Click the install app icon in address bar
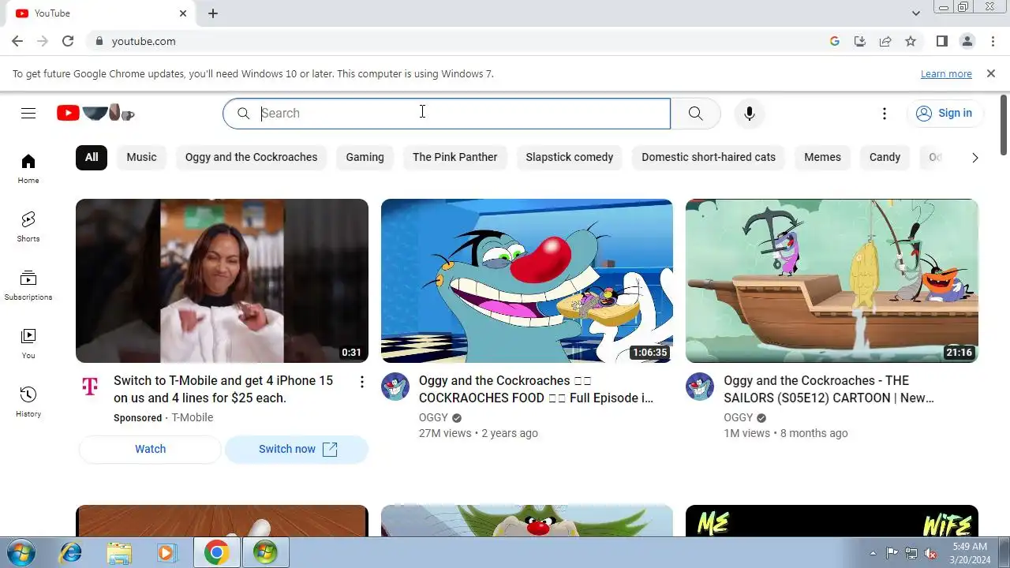This screenshot has width=1010, height=568. (860, 41)
